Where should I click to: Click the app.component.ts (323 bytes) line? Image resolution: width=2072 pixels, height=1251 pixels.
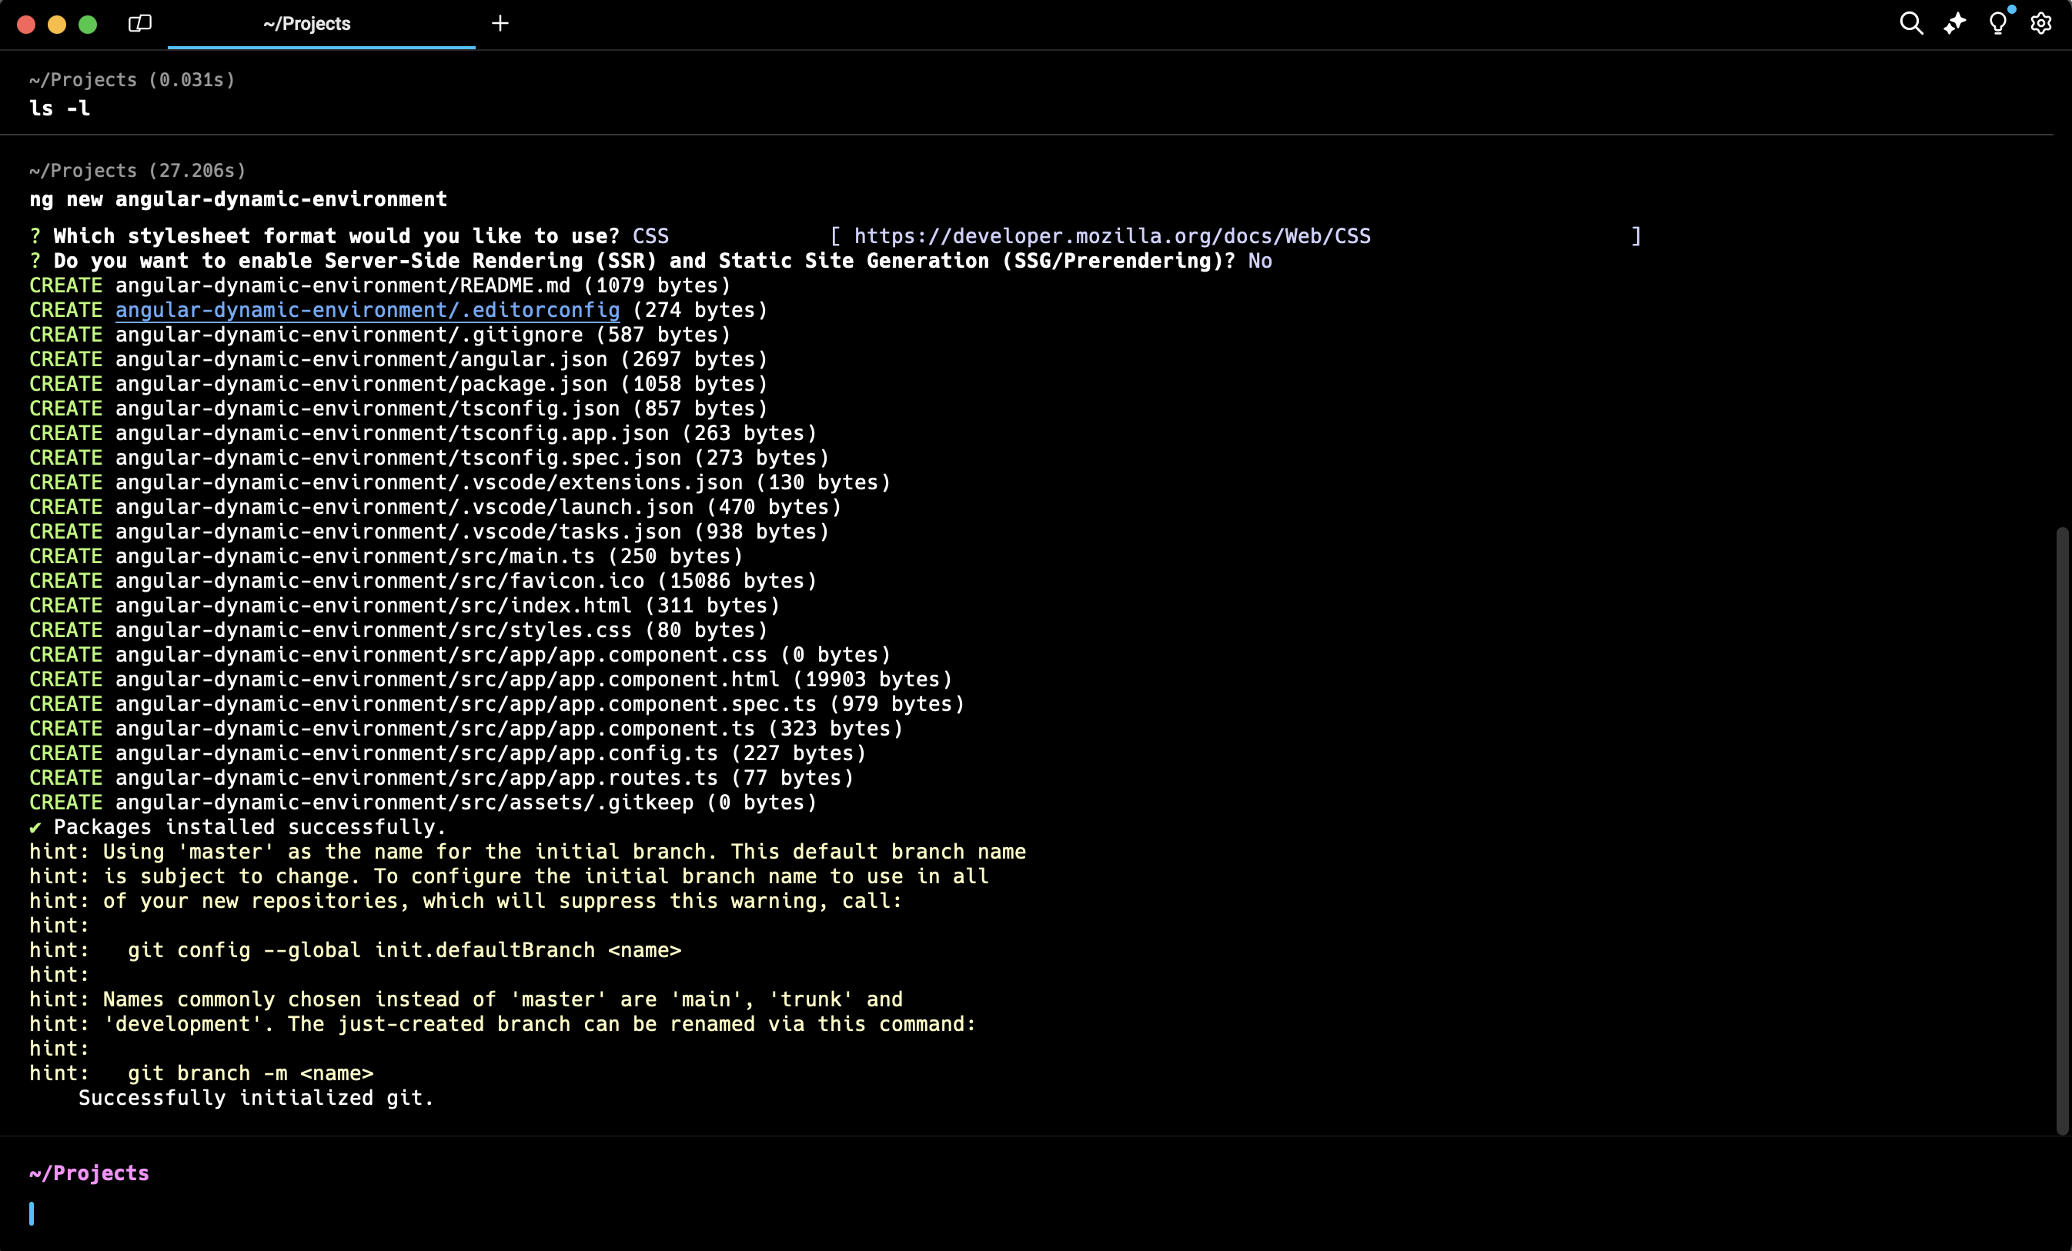(466, 729)
